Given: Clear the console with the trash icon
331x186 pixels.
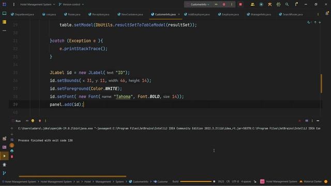Looking at the screenshot, I should 12,157.
